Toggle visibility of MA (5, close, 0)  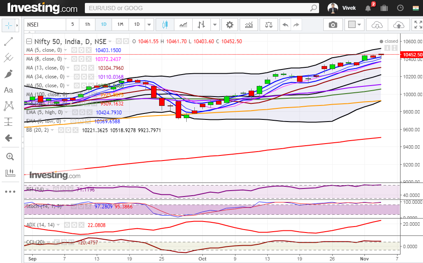point(74,50)
